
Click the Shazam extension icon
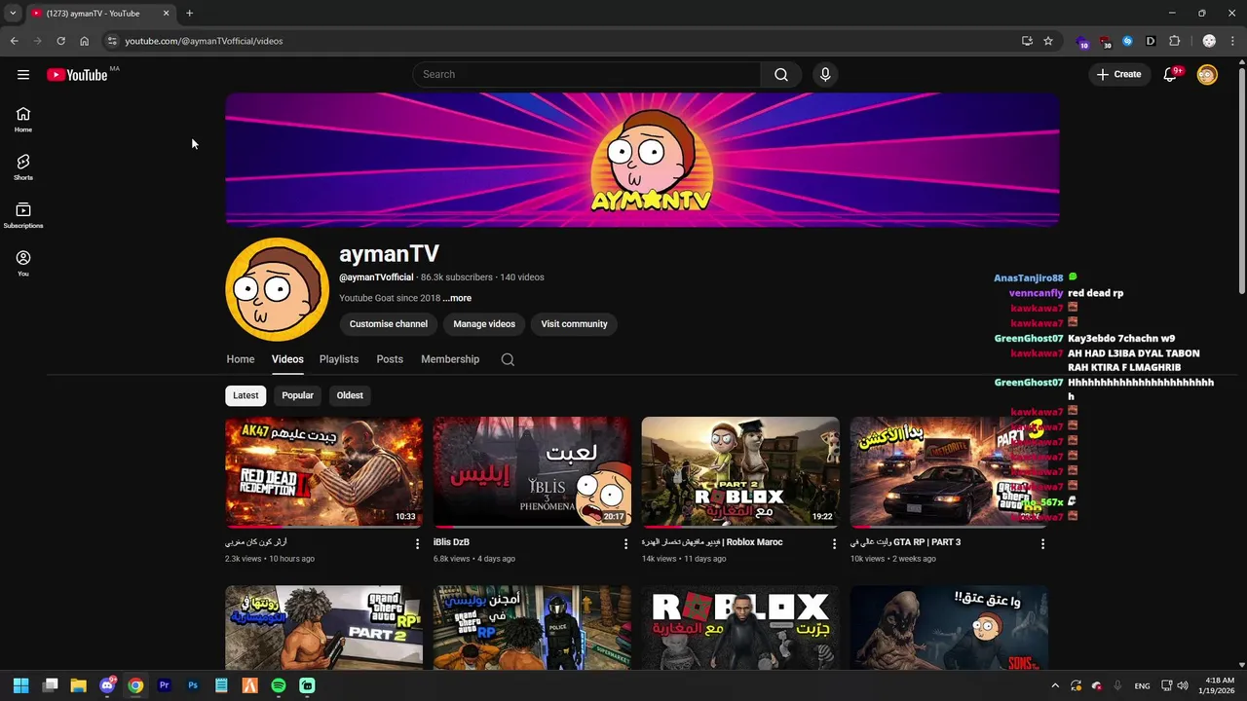click(x=1127, y=41)
